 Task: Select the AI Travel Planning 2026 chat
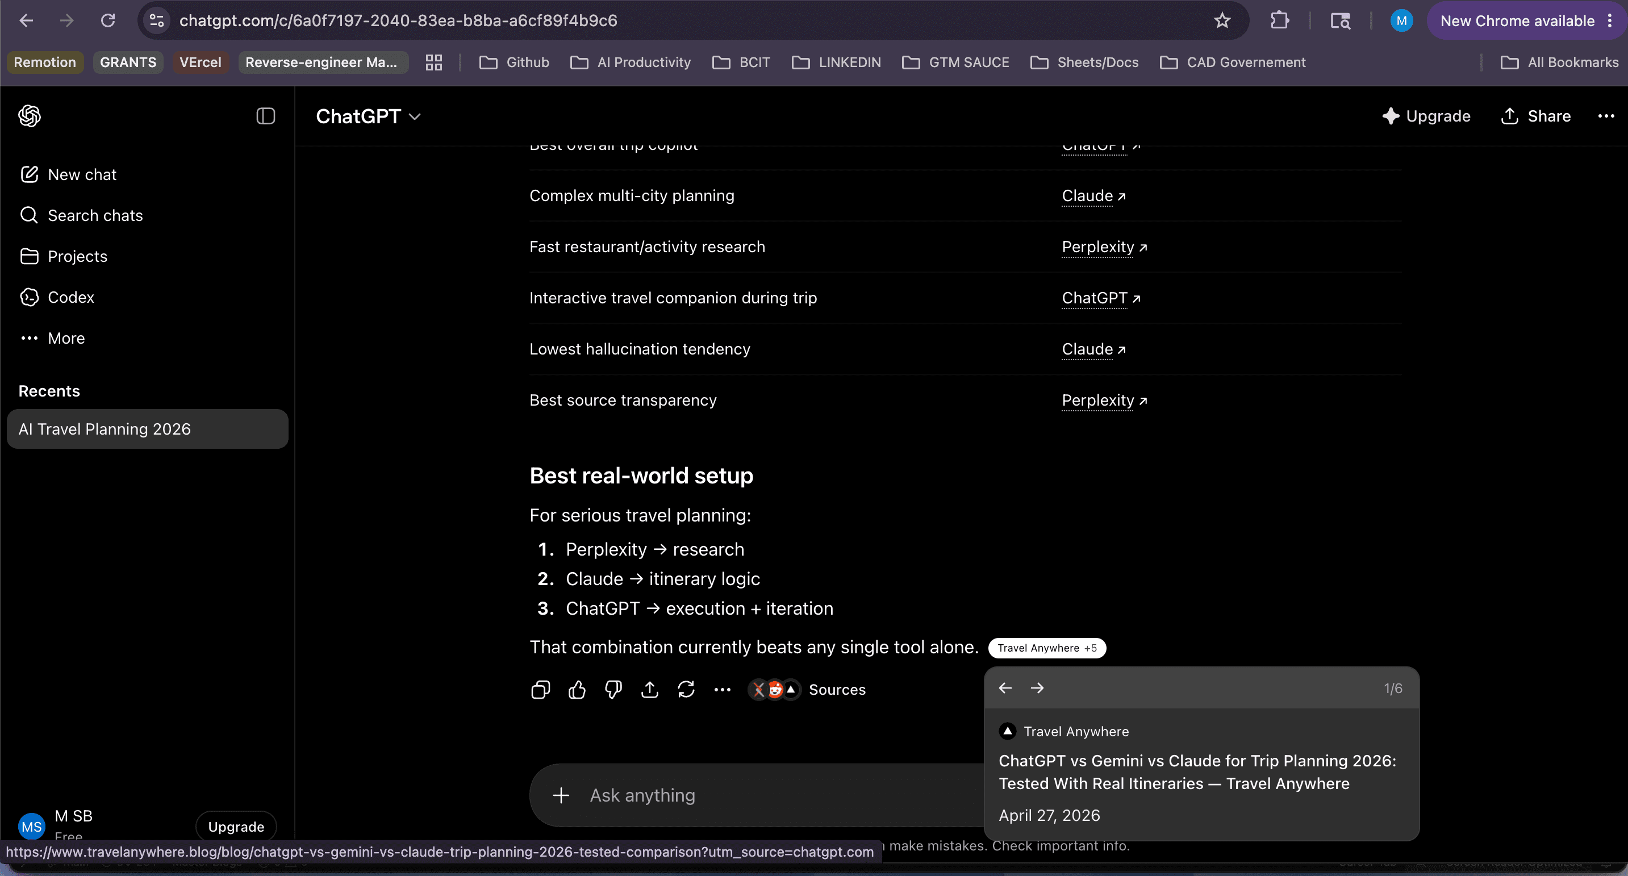pyautogui.click(x=147, y=429)
